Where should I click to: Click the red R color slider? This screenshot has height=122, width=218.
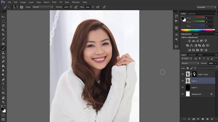pyautogui.click(x=197, y=17)
